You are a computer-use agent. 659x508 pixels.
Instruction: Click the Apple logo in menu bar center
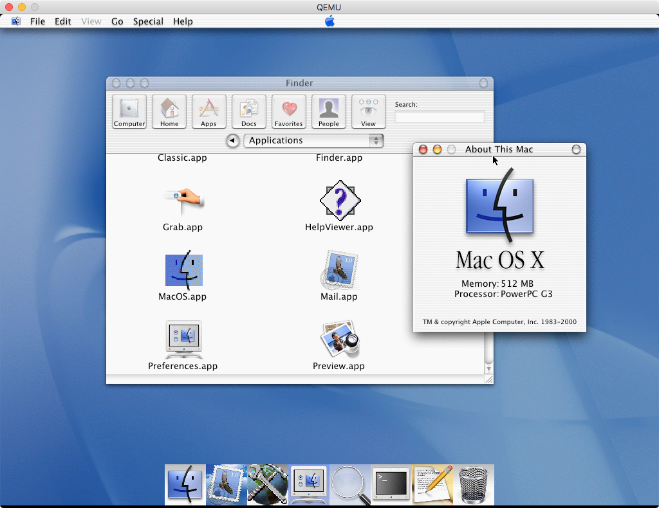pyautogui.click(x=330, y=21)
